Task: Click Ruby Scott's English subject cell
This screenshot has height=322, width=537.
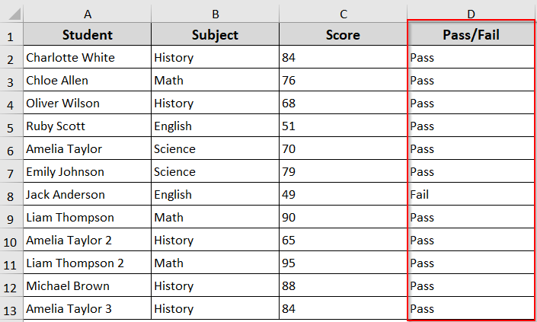Action: click(x=215, y=126)
